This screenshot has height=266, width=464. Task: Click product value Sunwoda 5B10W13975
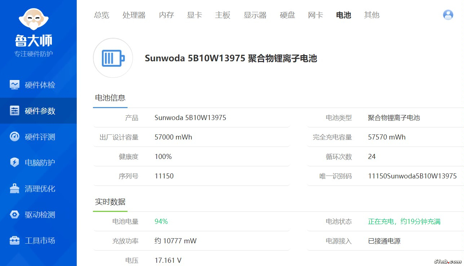(190, 118)
